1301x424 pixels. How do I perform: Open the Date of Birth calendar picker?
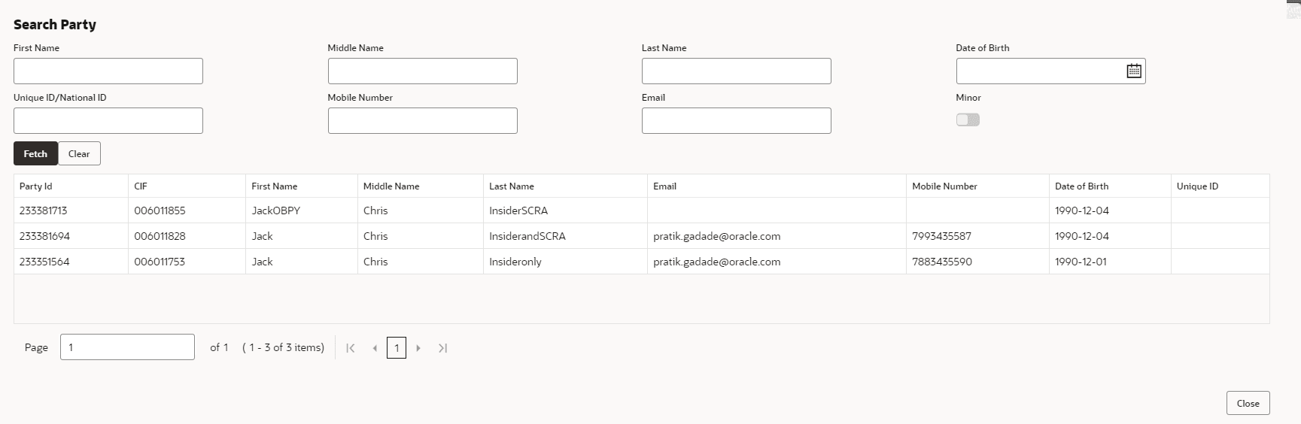click(1133, 71)
